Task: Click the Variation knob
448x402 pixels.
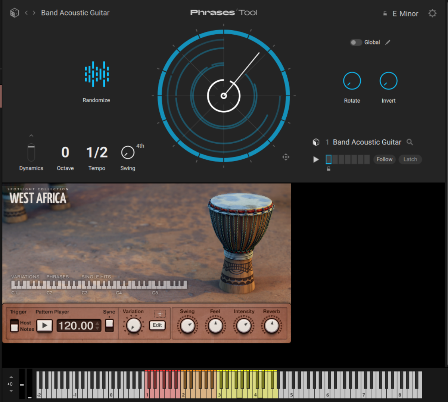Action: (x=133, y=325)
